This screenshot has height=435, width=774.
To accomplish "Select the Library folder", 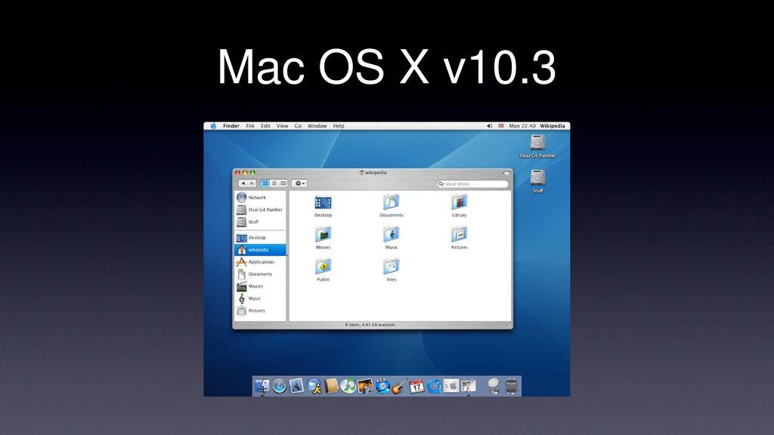I will 459,205.
